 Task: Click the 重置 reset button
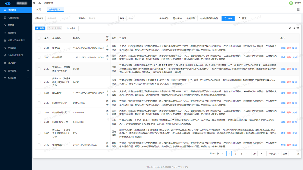coord(242,18)
